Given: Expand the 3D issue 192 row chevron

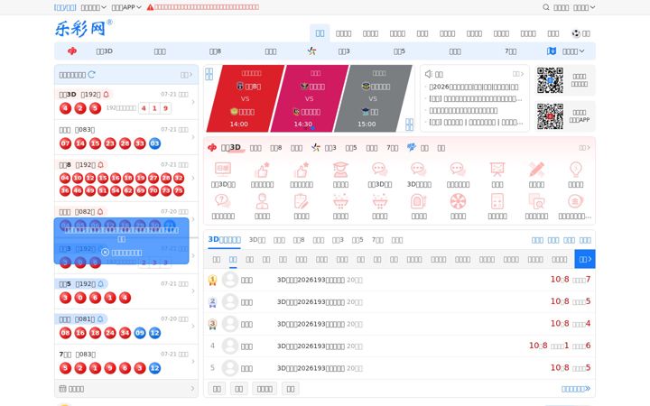Looking at the screenshot, I should (193, 102).
